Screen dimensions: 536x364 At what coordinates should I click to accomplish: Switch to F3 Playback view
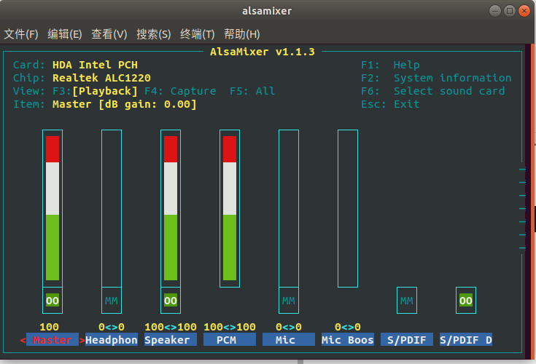coord(95,92)
